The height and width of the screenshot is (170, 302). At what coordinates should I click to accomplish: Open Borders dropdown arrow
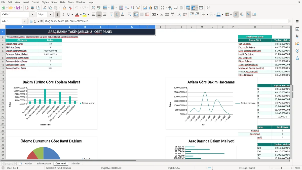[208, 15]
